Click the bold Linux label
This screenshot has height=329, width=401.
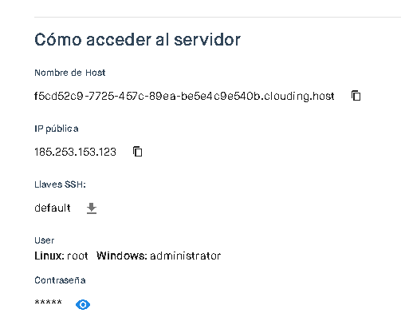click(49, 256)
